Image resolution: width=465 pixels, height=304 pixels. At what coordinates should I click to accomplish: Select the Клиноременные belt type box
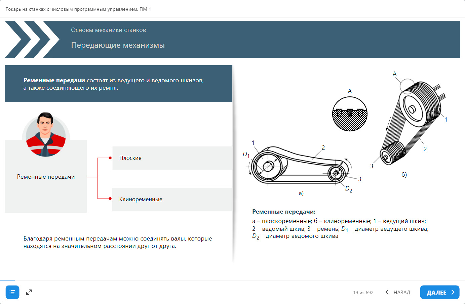pos(172,199)
